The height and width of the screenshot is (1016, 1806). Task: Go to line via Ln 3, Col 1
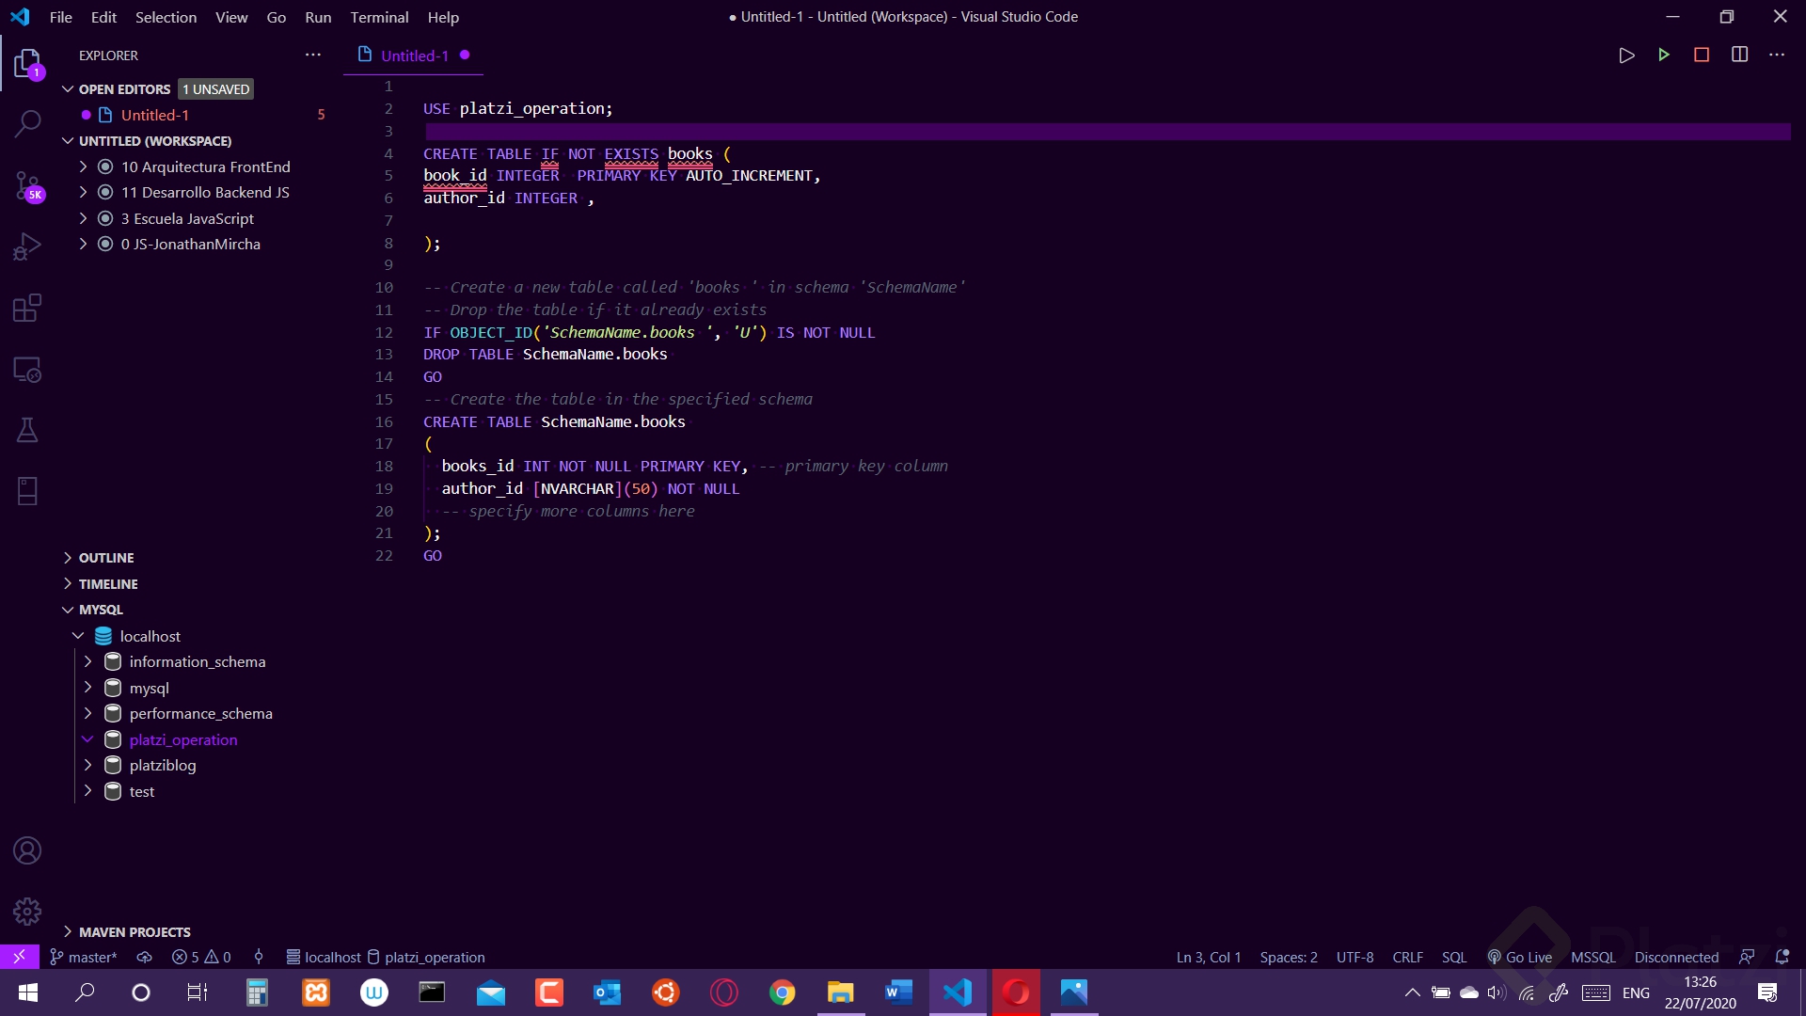pos(1209,957)
